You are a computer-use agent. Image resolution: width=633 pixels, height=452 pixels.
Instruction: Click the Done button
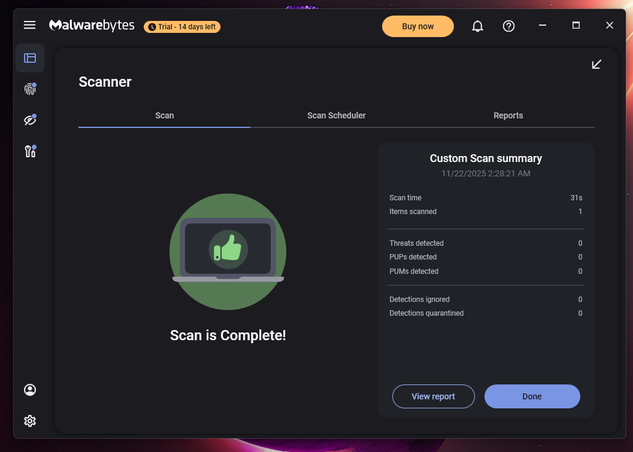(x=532, y=396)
